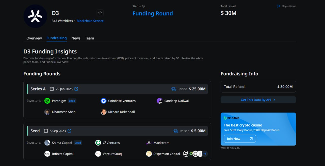Click the dotted-ring investor icon in Seed row
Image resolution: width=325 pixels, height=166 pixels.
tap(195, 154)
